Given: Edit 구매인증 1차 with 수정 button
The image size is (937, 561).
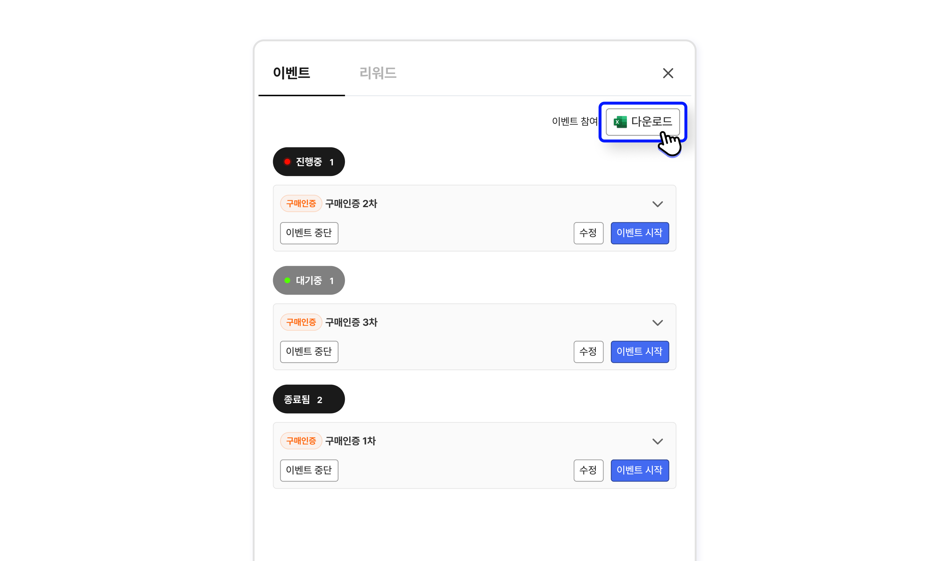Looking at the screenshot, I should point(588,470).
